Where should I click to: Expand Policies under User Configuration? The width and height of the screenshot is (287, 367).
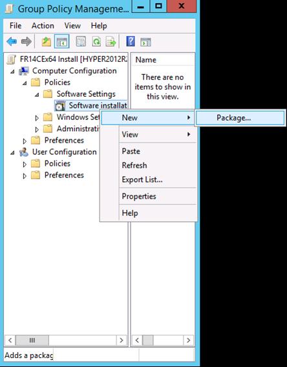pyautogui.click(x=25, y=164)
